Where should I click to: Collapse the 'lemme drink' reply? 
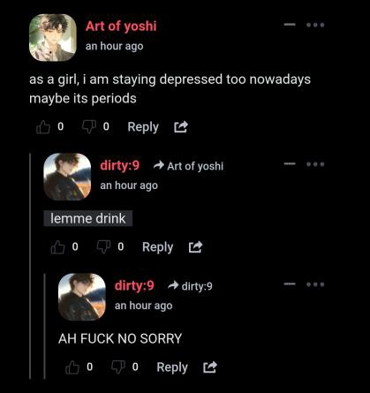[x=290, y=164]
